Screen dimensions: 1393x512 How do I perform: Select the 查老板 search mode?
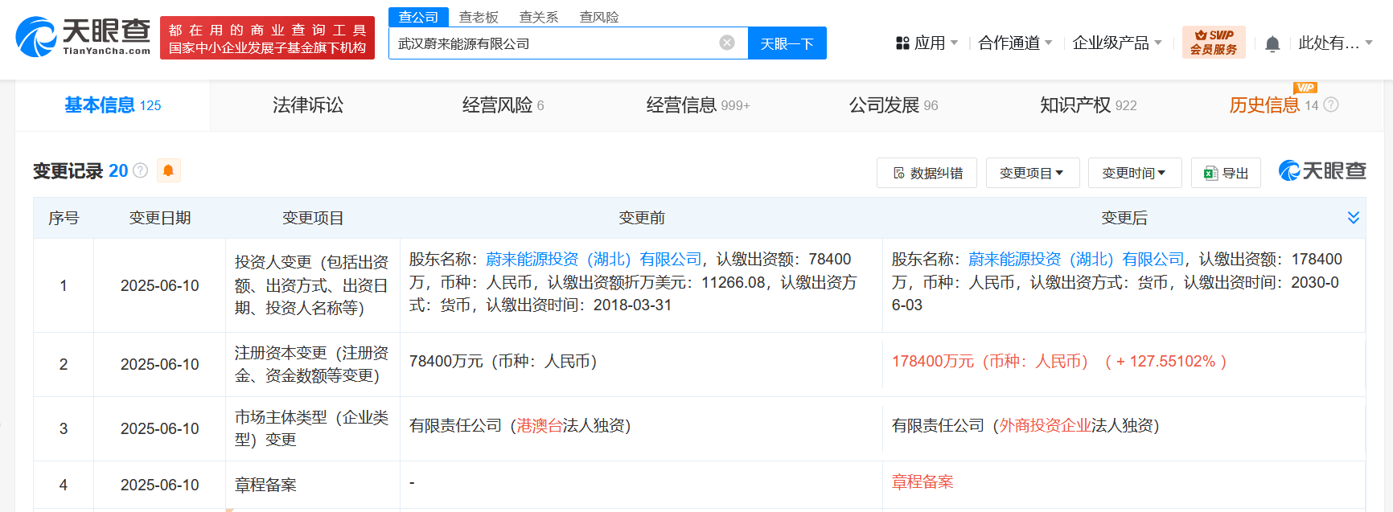click(479, 17)
